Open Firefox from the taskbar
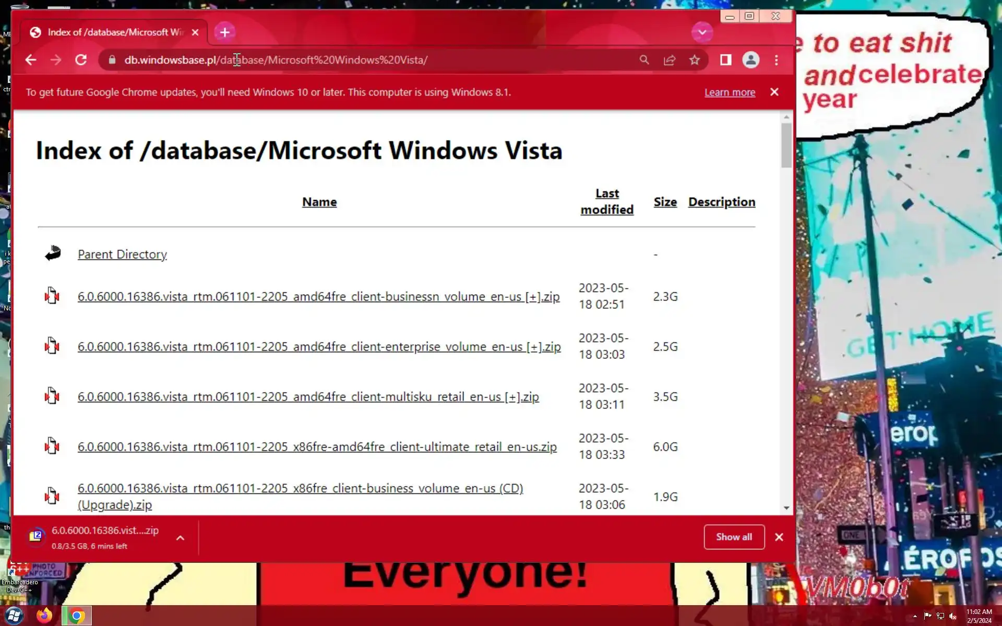Image resolution: width=1002 pixels, height=626 pixels. (x=44, y=616)
